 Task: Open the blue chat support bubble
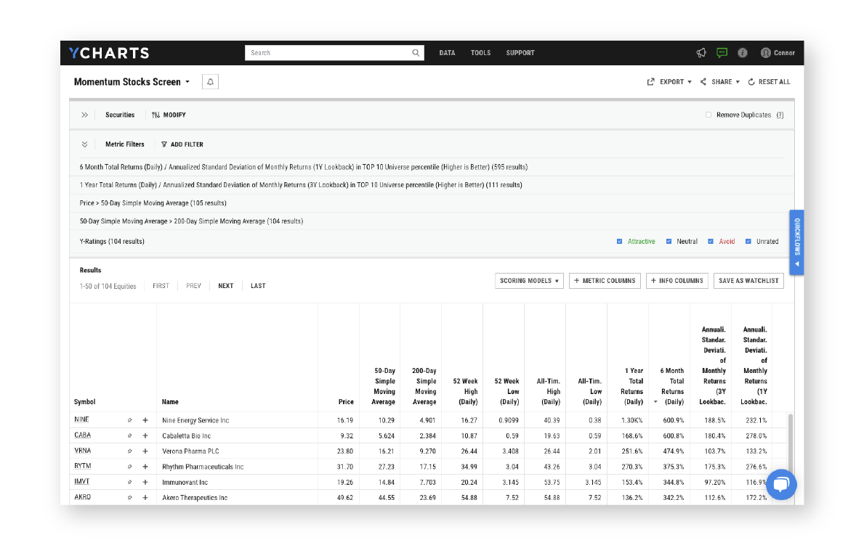780,485
